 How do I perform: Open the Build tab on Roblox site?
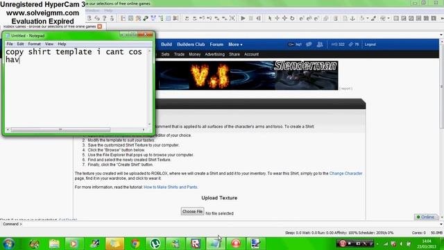pos(166,44)
